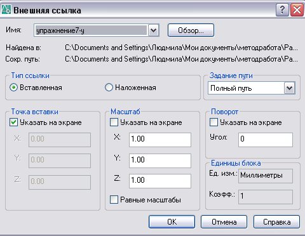Open the Полный путь dropdown
305x236 pixels.
click(x=289, y=88)
